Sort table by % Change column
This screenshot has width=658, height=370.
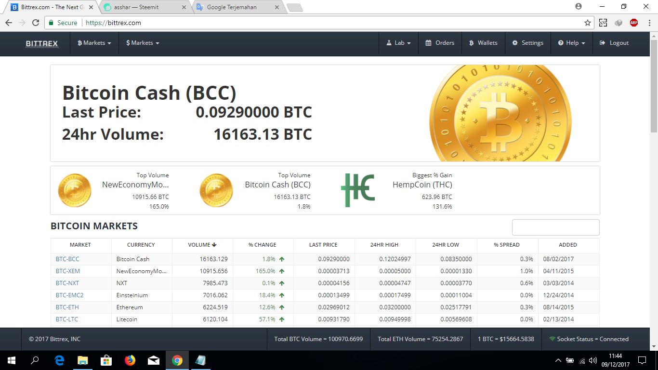pyautogui.click(x=263, y=245)
